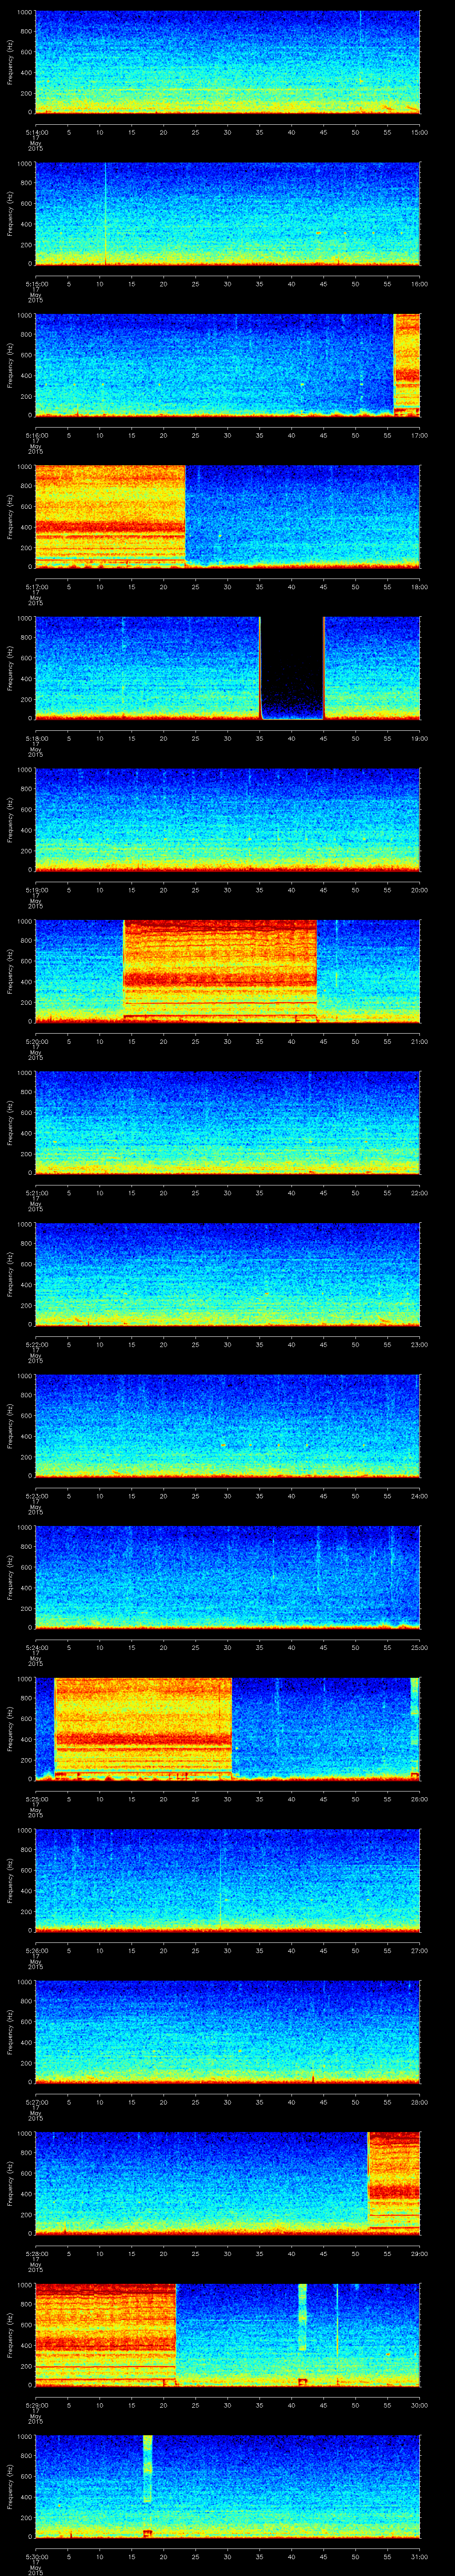Click the Frequency (Hz) label of the first spectrogram
This screenshot has width=455, height=2576.
[11, 62]
